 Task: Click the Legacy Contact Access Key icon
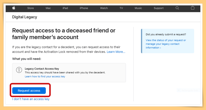tap(19, 70)
